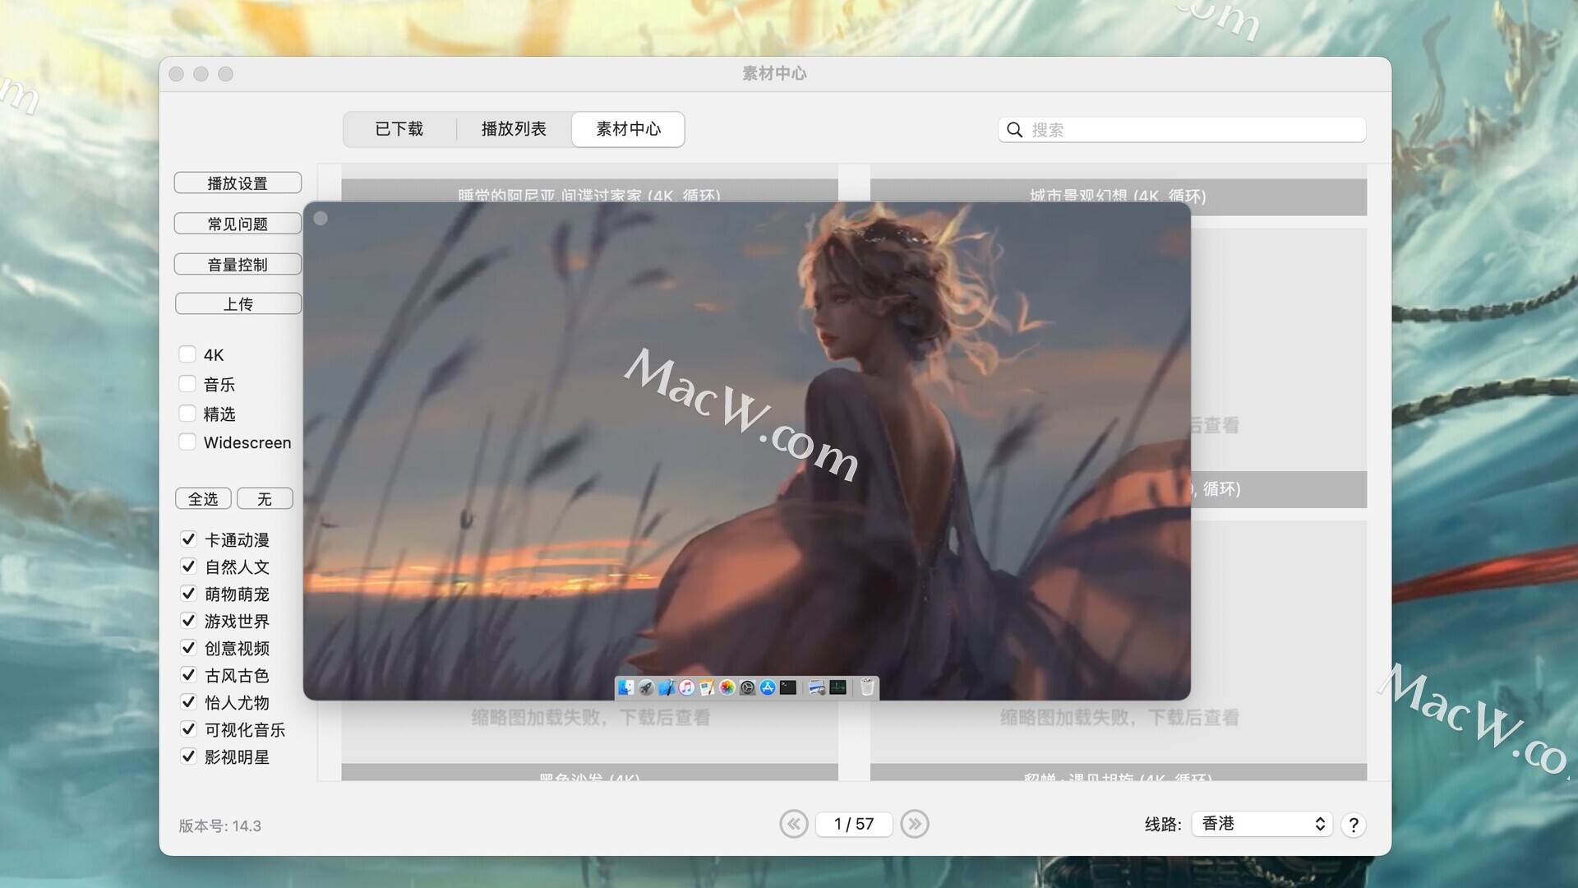Click bottom-left card's 缩略图加载失败 text
The image size is (1578, 888).
coord(590,718)
